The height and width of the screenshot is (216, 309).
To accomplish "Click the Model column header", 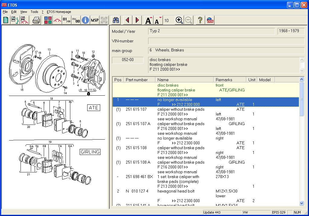I will (x=266, y=80).
